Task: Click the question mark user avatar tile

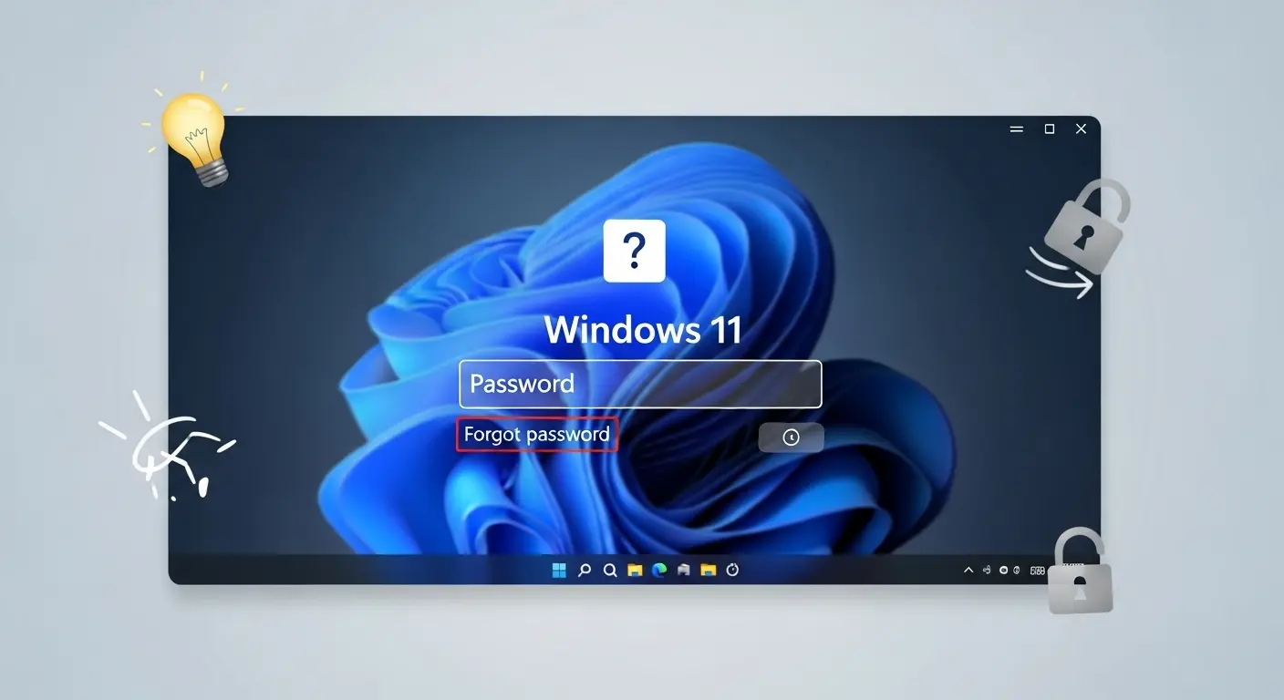Action: [635, 251]
